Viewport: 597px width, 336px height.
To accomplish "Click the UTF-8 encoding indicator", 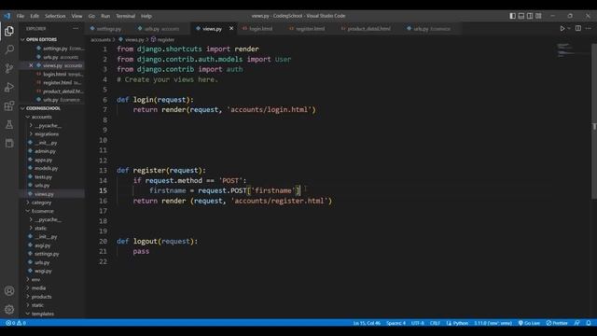I will click(x=418, y=323).
